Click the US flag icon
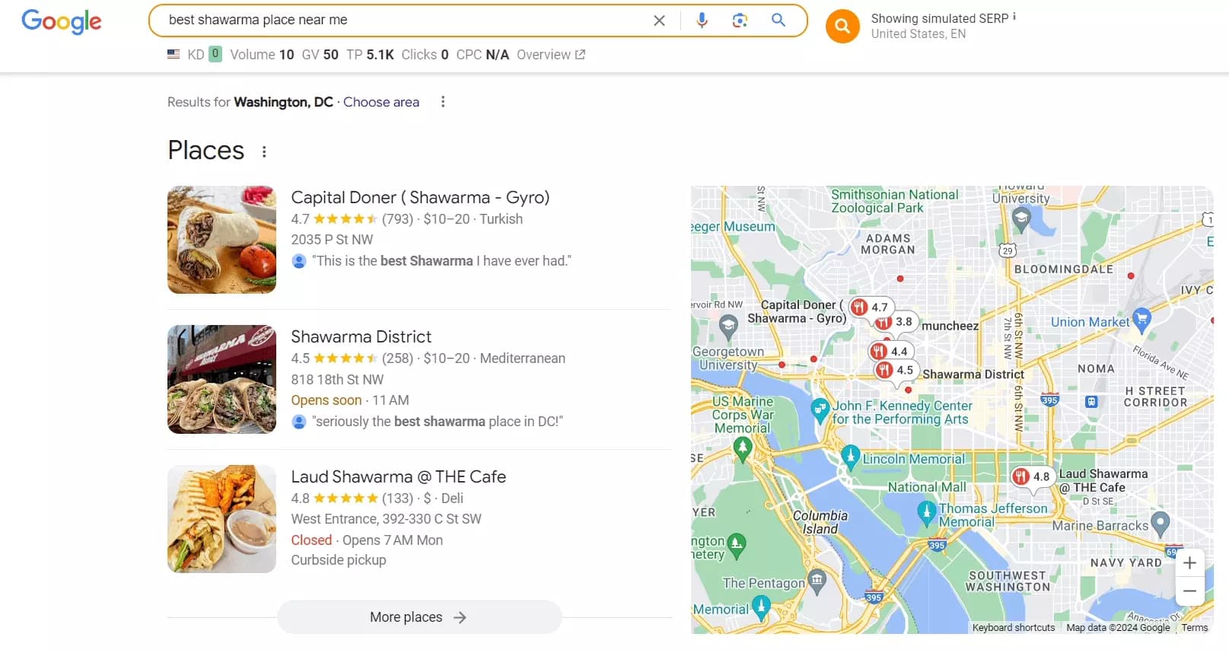1229x653 pixels. point(174,55)
